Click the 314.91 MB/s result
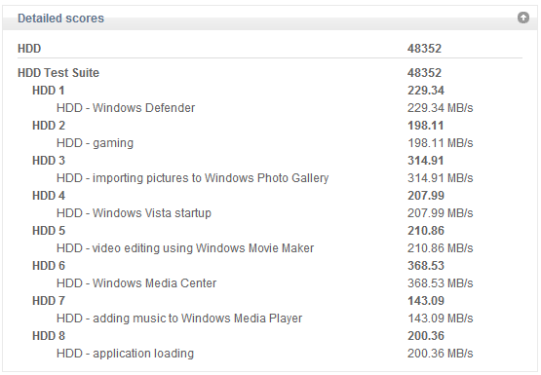Viewport: 541px width, 375px height. tap(441, 178)
